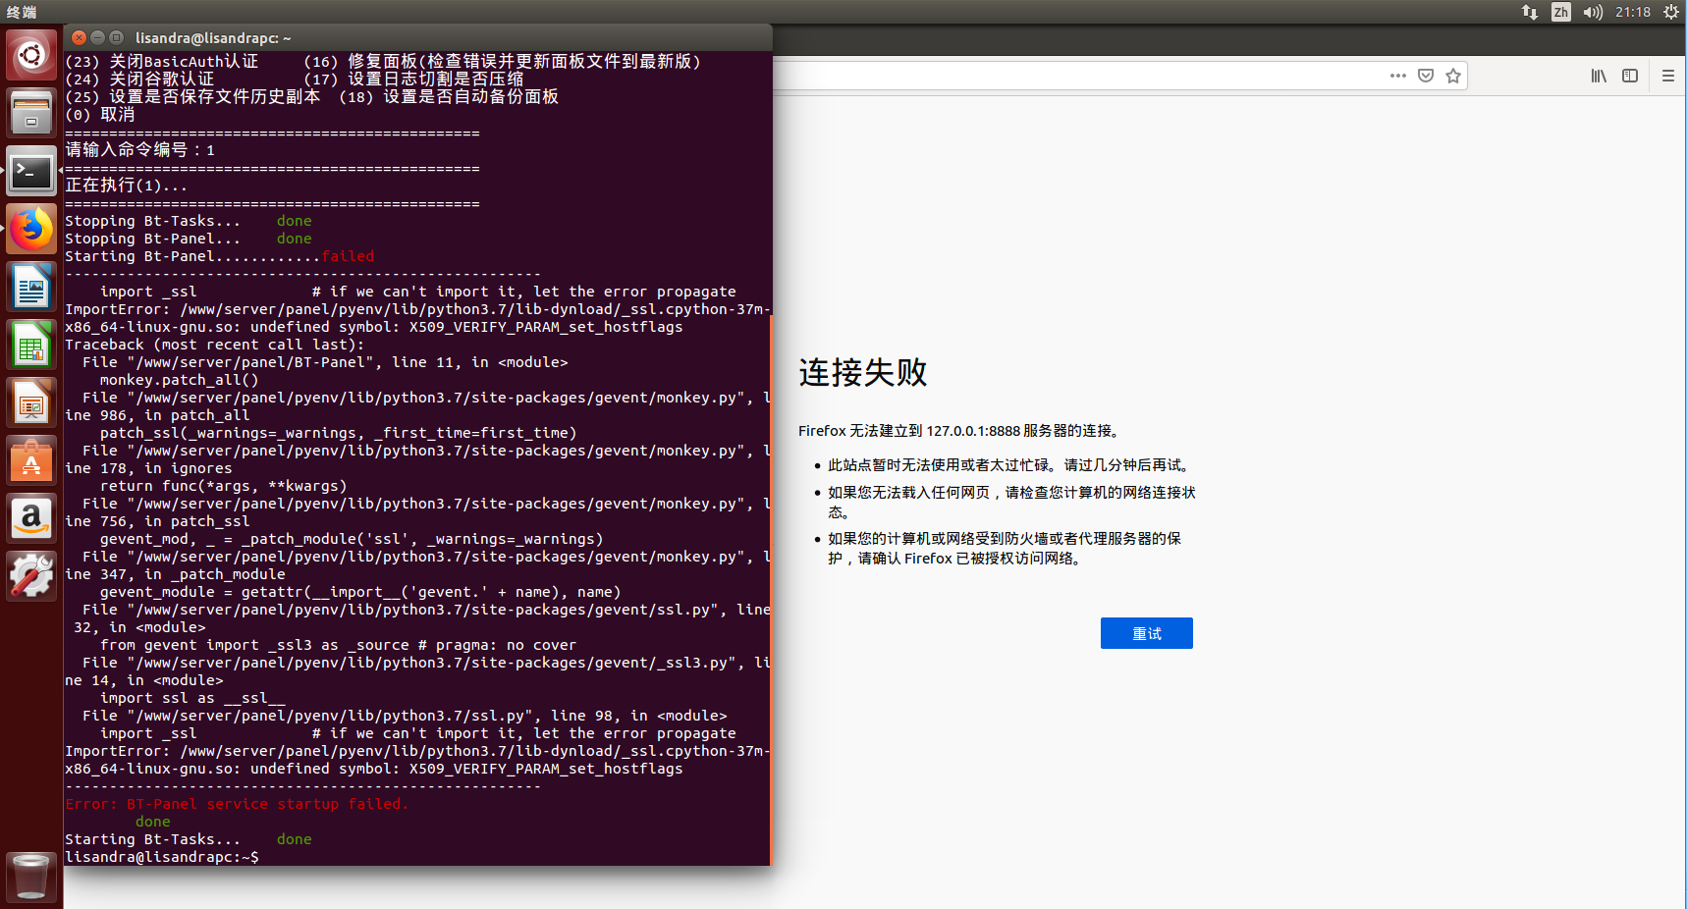
Task: Open Ubuntu Dash search launcher
Action: [31, 54]
